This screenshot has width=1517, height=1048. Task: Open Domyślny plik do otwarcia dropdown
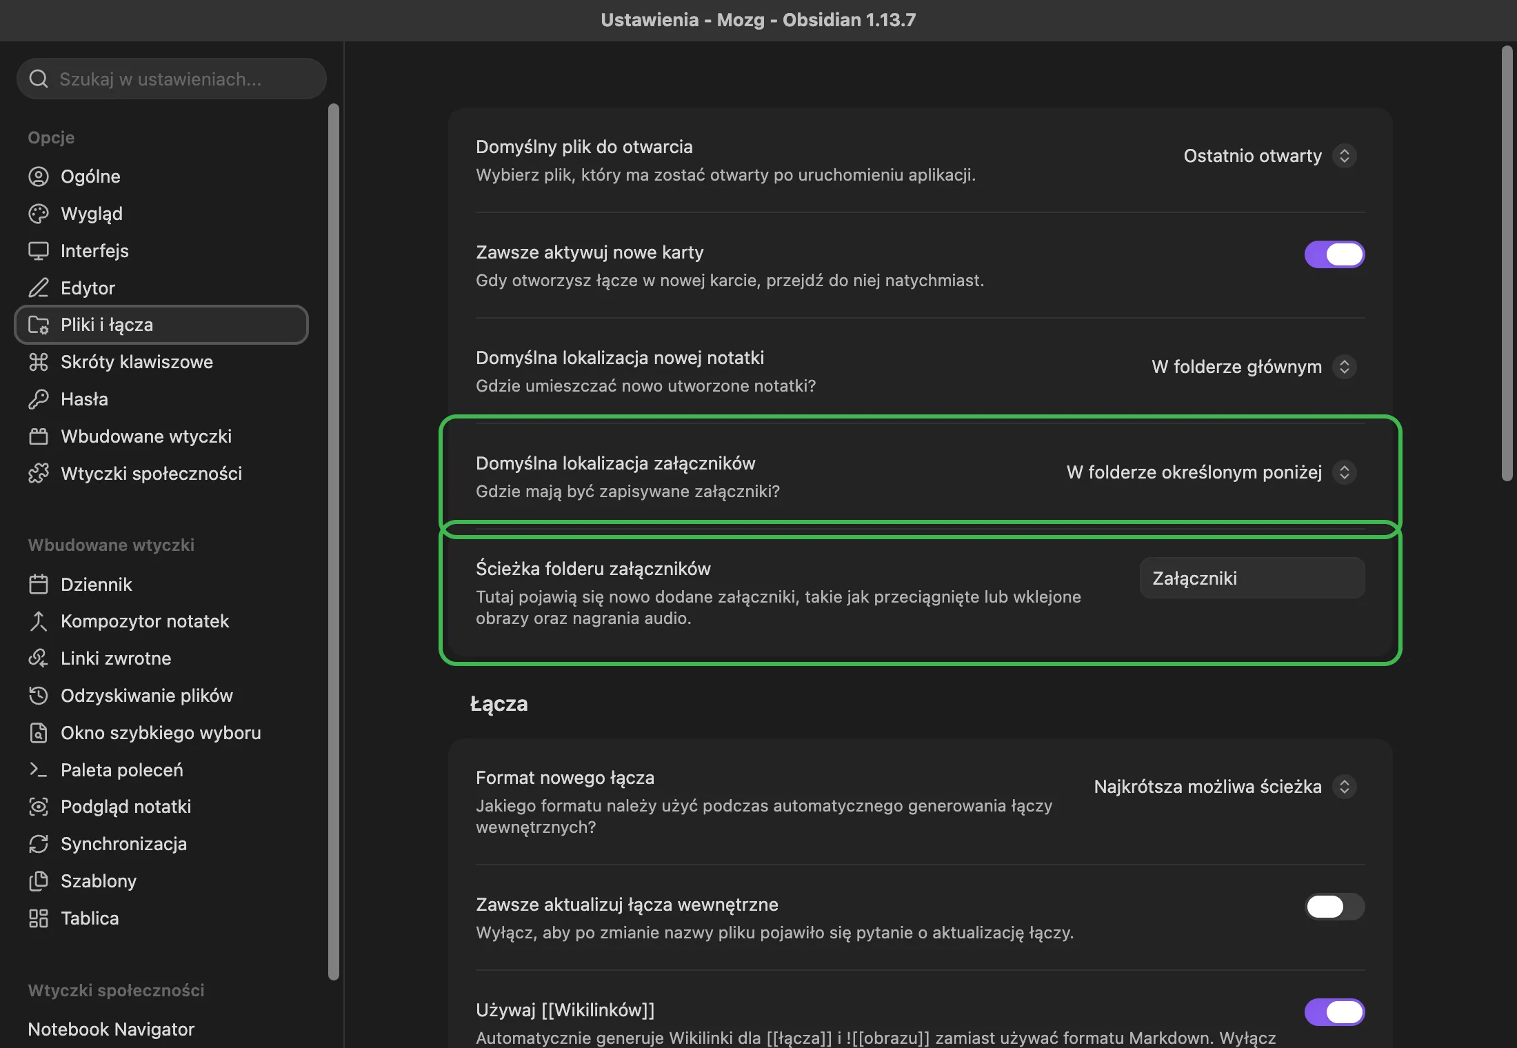(1270, 156)
